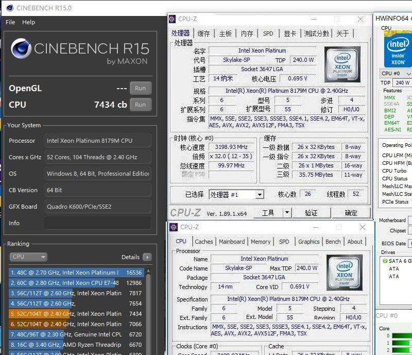Click the Xeon Platinum badge in the Chinese CPU-Z window
412x355 pixels.
click(342, 64)
